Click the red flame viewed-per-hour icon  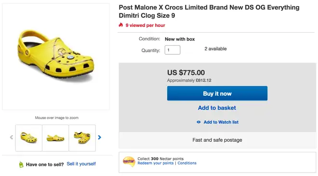pyautogui.click(x=121, y=25)
